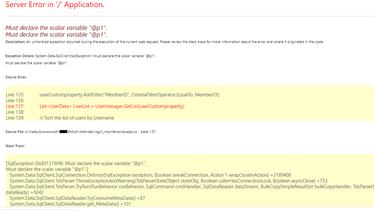Click the 'Source File:' label

(15, 132)
